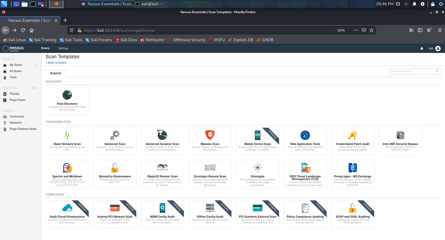Click the Nessus notifications bell icon
Viewport: 445px width, 240px height.
click(x=422, y=48)
